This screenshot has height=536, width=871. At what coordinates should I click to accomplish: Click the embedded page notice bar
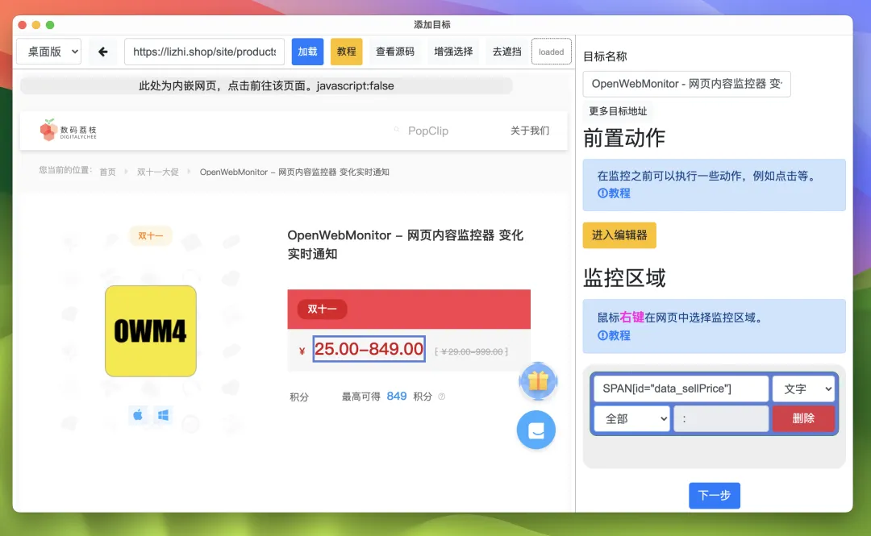[x=266, y=85]
